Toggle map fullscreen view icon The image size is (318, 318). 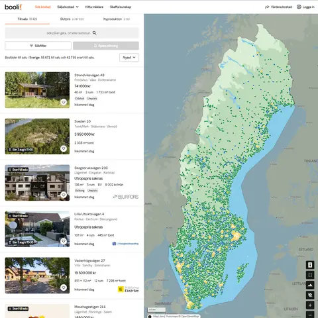point(310,275)
